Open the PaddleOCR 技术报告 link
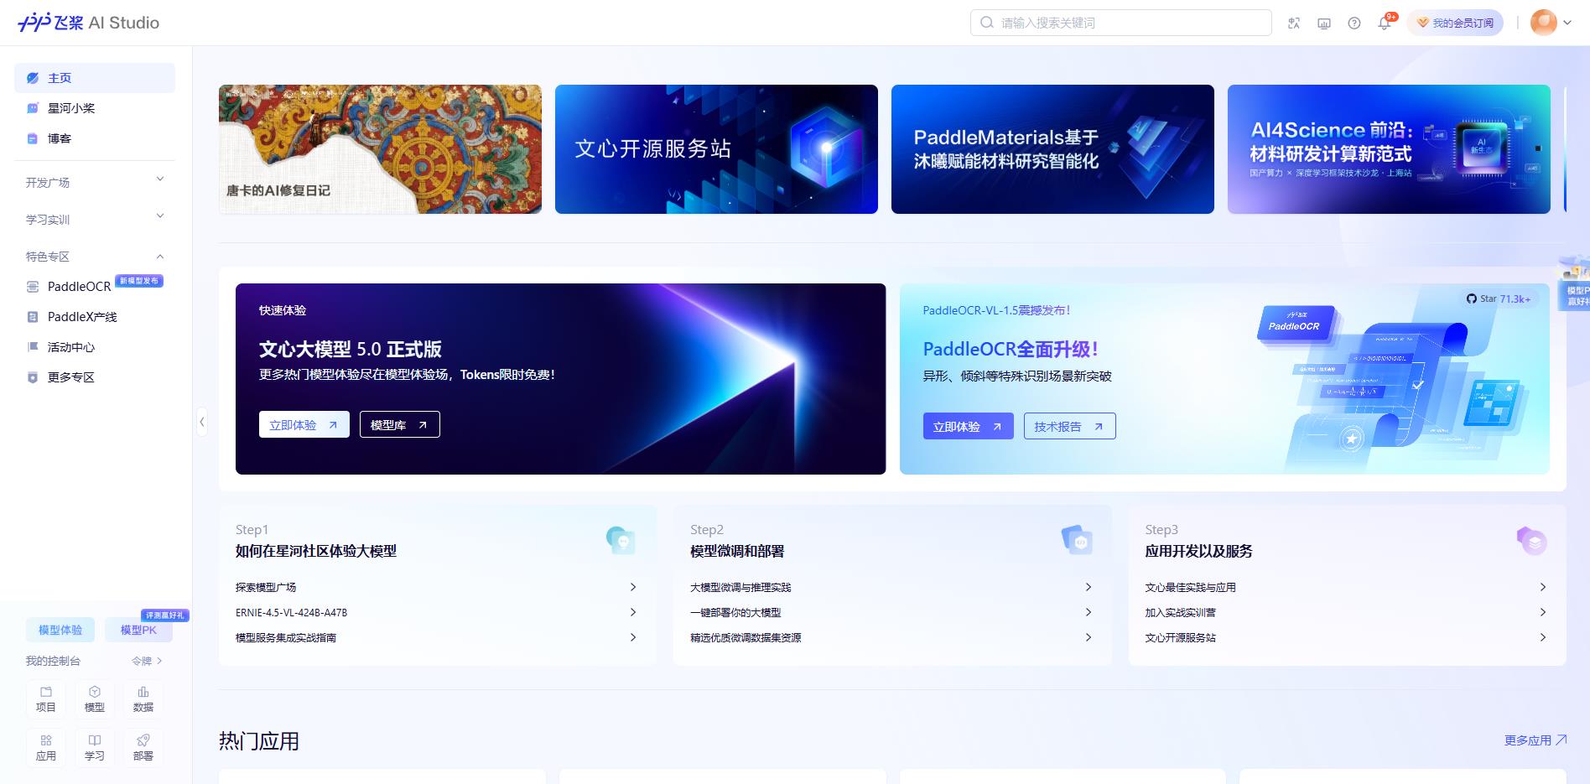 (1069, 426)
